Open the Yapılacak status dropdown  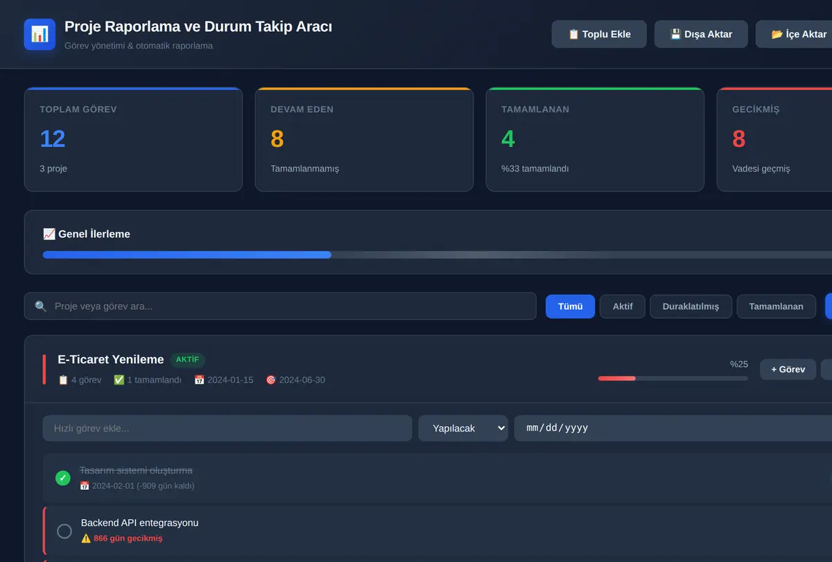463,428
